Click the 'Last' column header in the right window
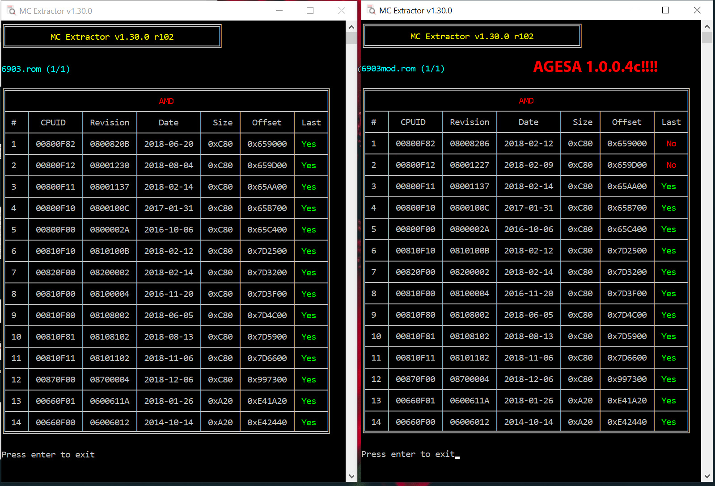Screen dimensions: 715x486 (671, 122)
